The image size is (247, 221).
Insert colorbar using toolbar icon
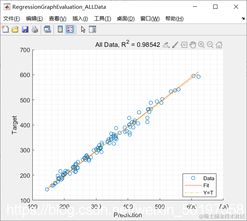point(60,29)
